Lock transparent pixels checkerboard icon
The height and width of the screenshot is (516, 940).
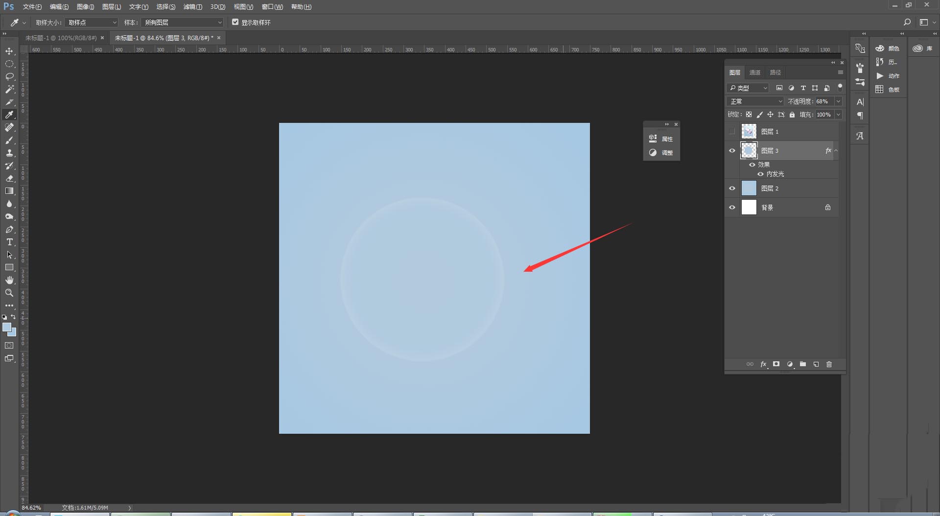pyautogui.click(x=749, y=115)
